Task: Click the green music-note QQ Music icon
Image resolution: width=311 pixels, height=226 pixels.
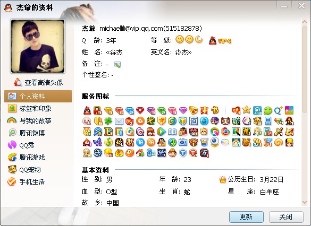Action: pos(108,142)
